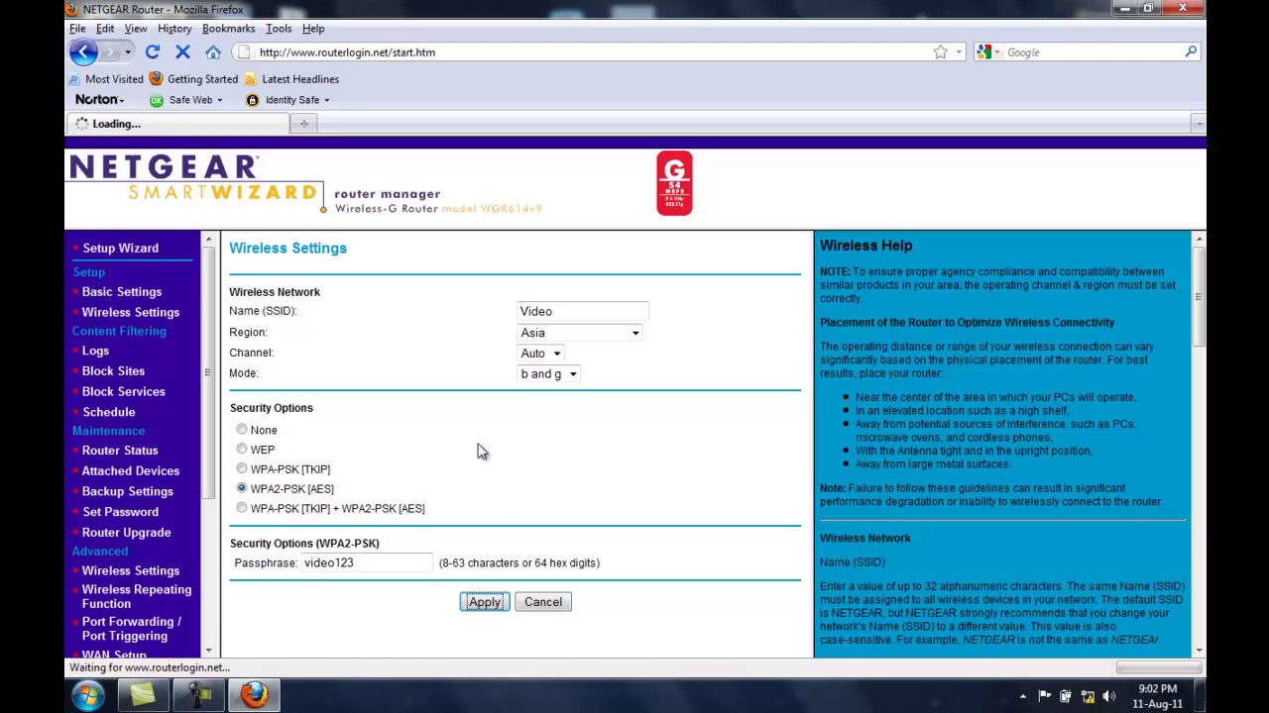Open the Norton toolbar dropdown
1269x713 pixels.
[99, 100]
